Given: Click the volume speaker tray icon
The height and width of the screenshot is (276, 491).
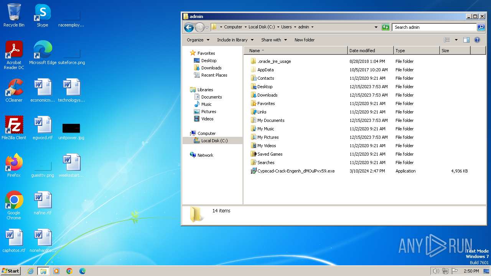Looking at the screenshot, I should tap(436, 271).
